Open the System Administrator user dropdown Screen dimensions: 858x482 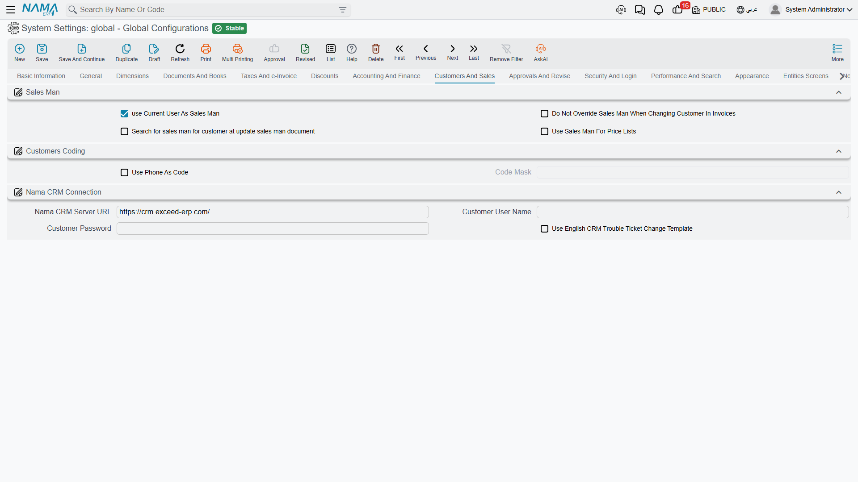pyautogui.click(x=812, y=10)
